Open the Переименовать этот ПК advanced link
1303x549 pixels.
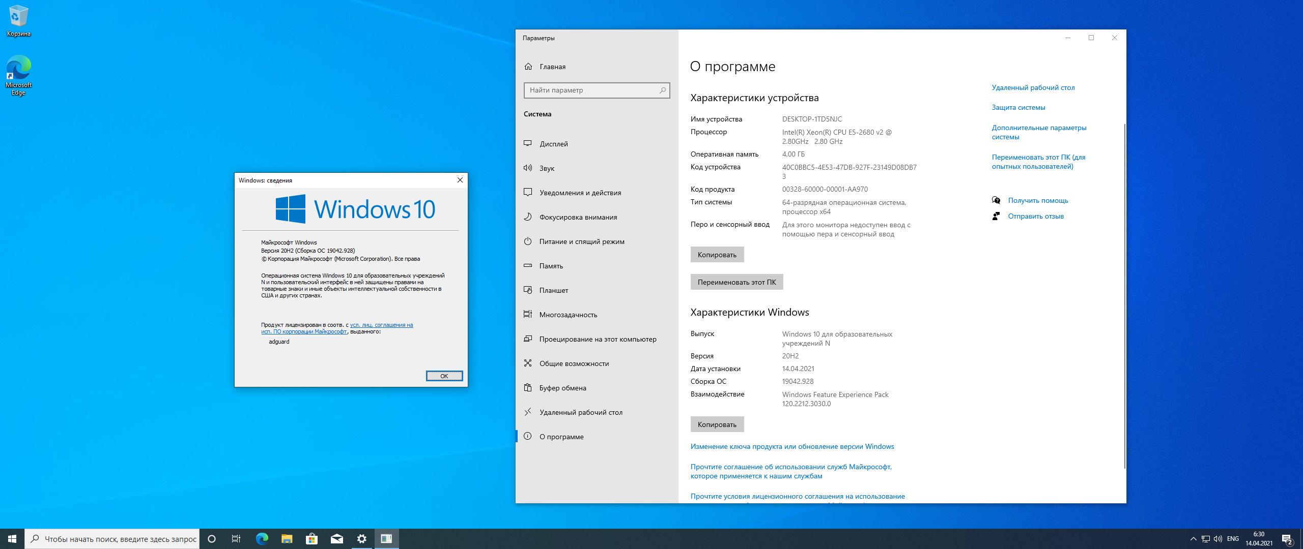click(x=1038, y=162)
